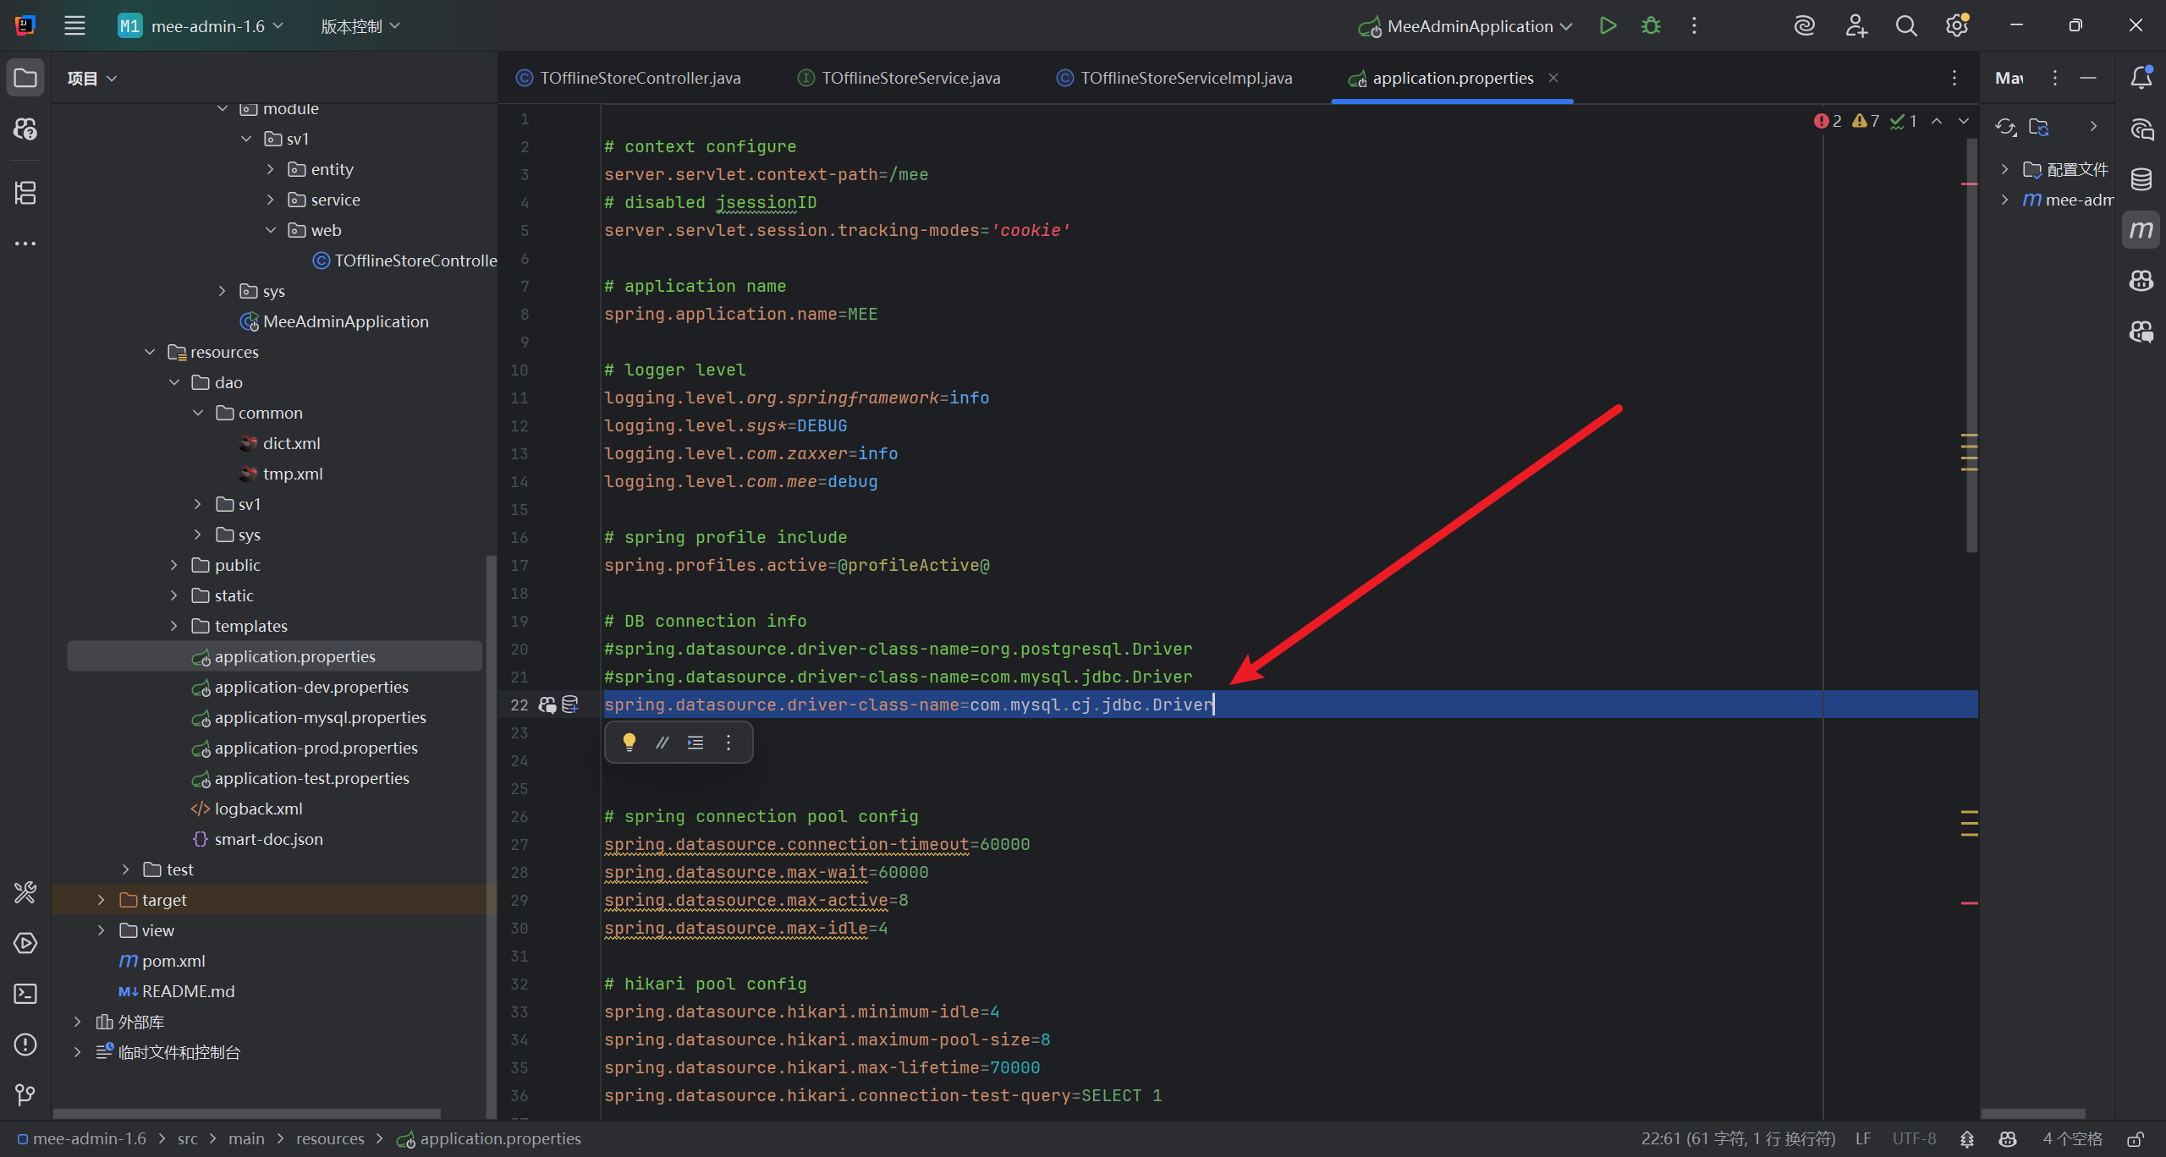Select pom.xml in project tree

tap(173, 961)
